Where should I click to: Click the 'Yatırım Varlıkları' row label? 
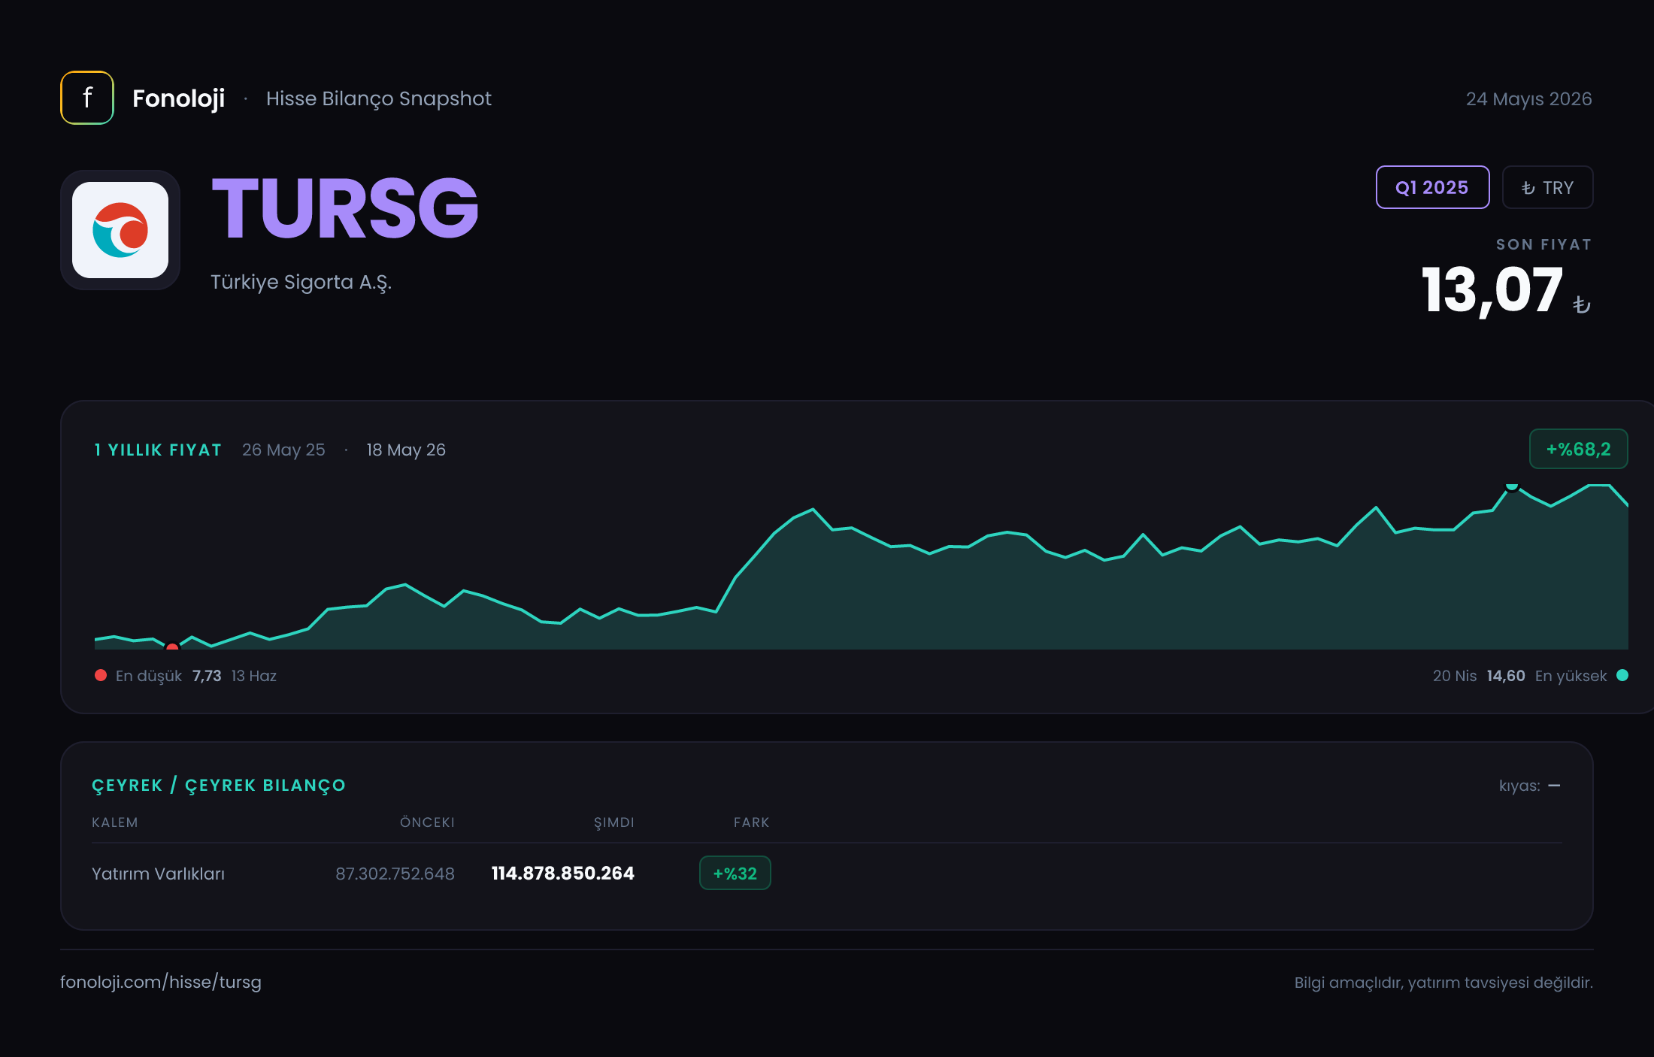pyautogui.click(x=158, y=874)
